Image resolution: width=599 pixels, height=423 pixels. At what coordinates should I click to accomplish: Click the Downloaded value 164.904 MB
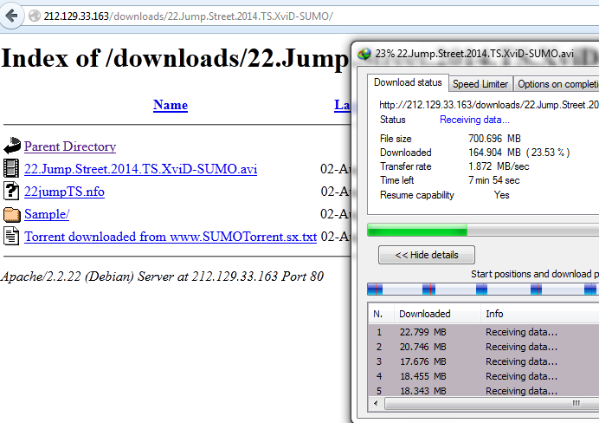pyautogui.click(x=518, y=153)
